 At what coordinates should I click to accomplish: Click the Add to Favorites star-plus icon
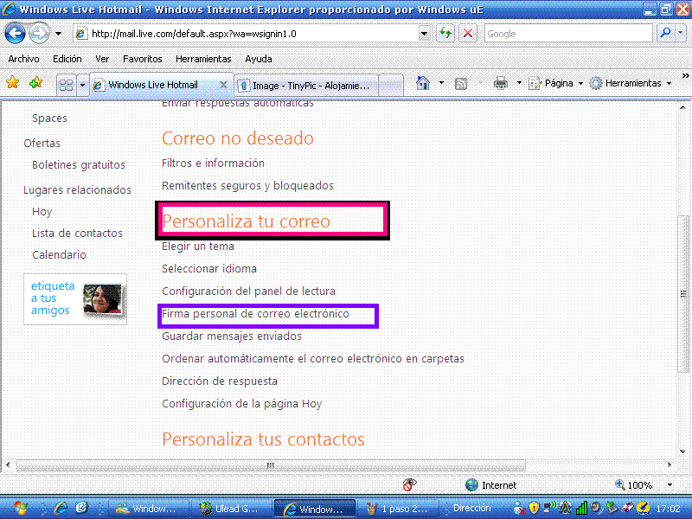click(35, 82)
